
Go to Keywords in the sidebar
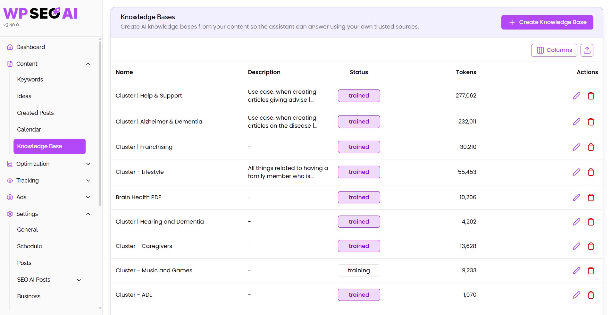pos(30,80)
